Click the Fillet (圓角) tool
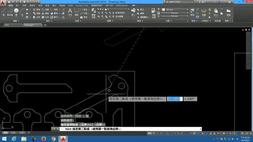 pyautogui.click(x=54, y=13)
